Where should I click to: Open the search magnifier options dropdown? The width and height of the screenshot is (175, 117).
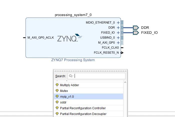click(x=71, y=76)
